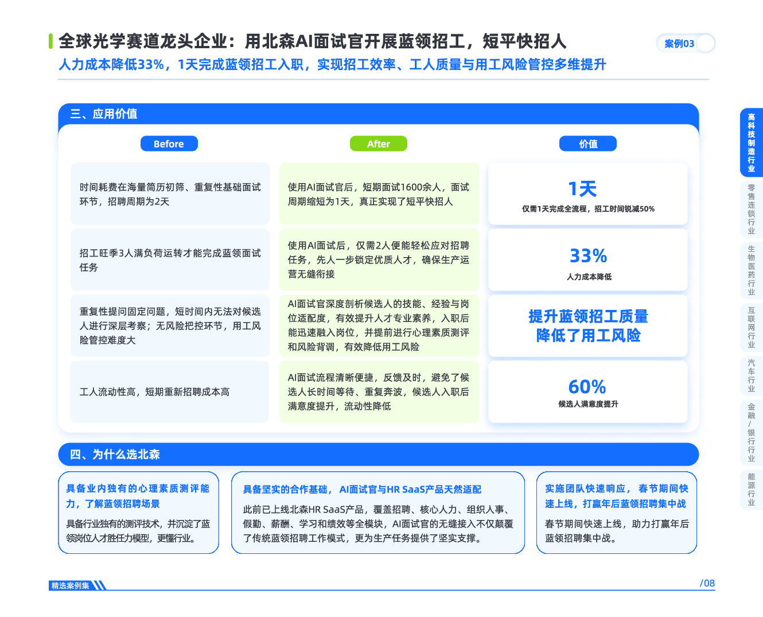Screen dimensions: 763x617
Task: Click the page number /08
Action: [707, 583]
